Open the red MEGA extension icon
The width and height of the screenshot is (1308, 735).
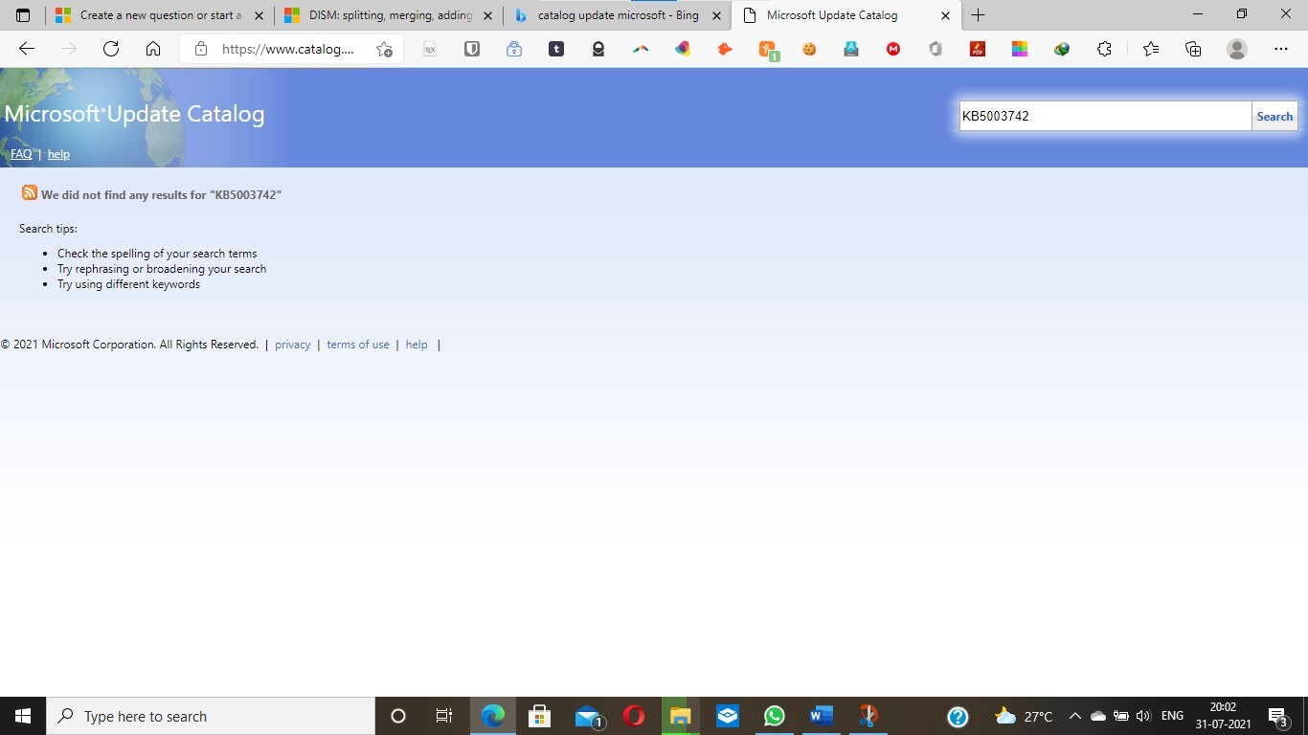coord(893,49)
